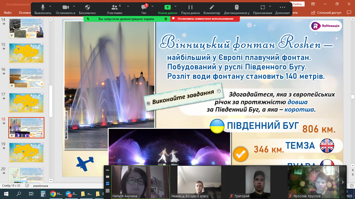Viewport: 355px width, 199px height.
Task: Open the Файл ribbon tab
Action: point(8,12)
